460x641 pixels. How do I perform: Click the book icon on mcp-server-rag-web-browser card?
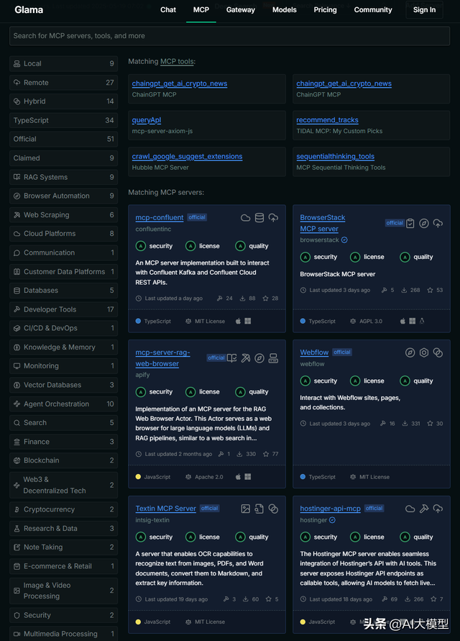tap(231, 358)
